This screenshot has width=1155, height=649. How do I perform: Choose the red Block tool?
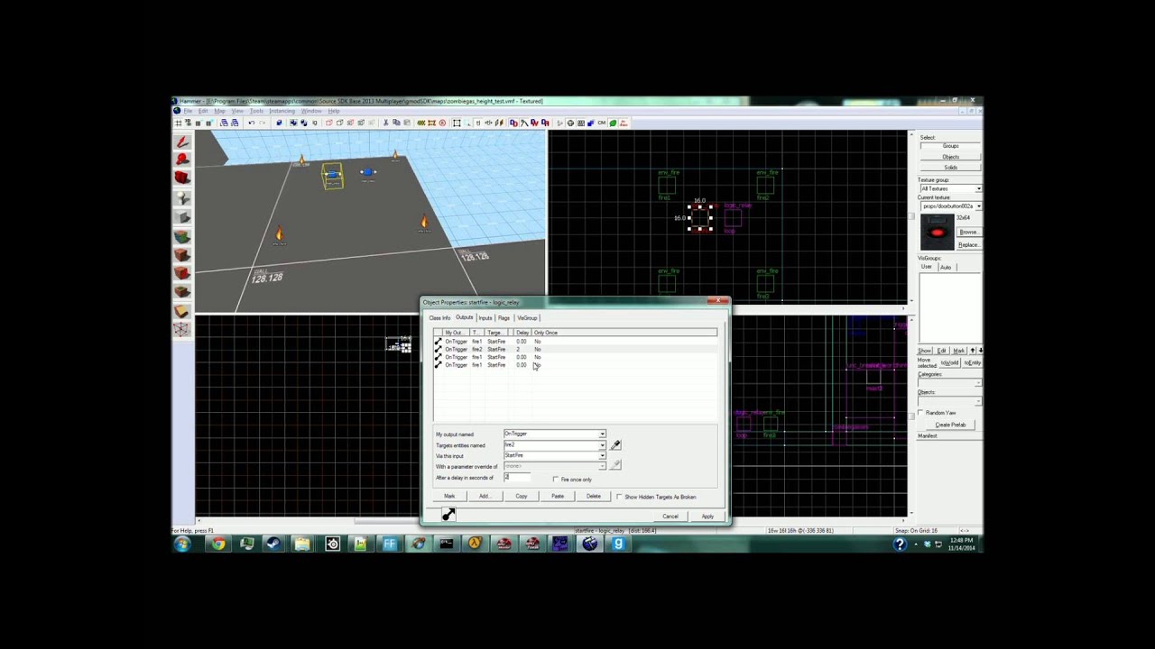182,178
